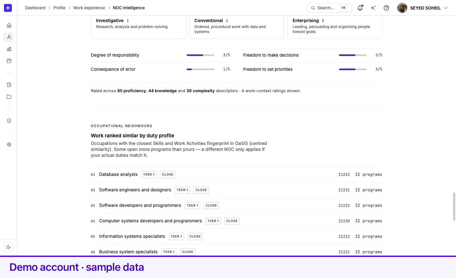Open the Database analysts occupation row
This screenshot has width=456, height=278.
pyautogui.click(x=237, y=175)
